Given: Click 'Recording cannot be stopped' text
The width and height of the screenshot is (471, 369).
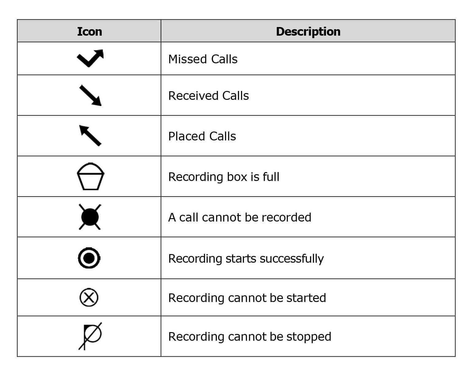Looking at the screenshot, I should pyautogui.click(x=249, y=336).
